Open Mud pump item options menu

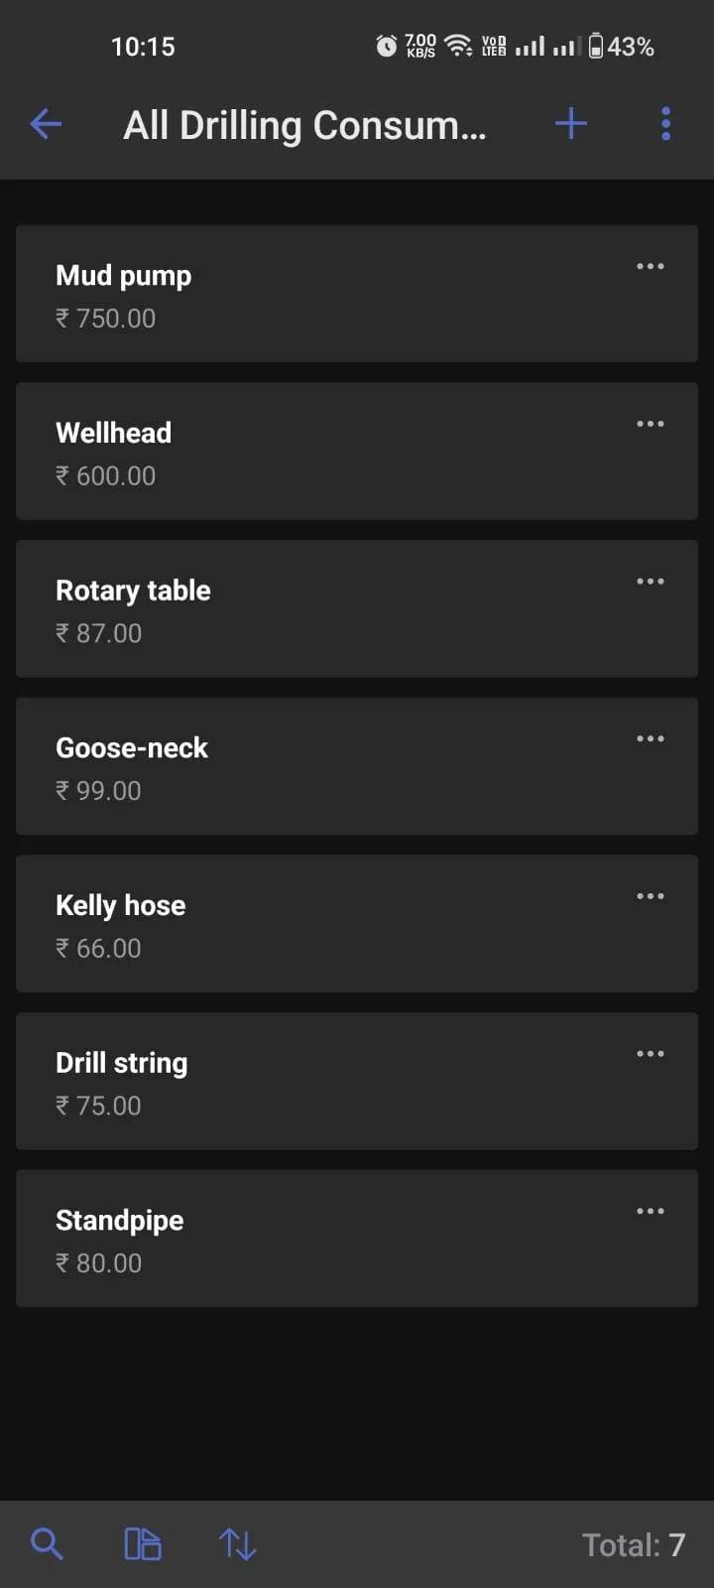coord(651,266)
